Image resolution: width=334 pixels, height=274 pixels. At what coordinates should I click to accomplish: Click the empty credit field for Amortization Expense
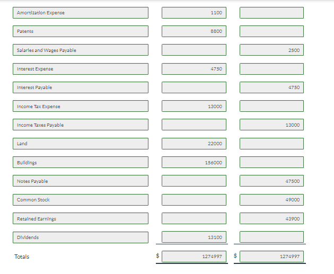[271, 13]
